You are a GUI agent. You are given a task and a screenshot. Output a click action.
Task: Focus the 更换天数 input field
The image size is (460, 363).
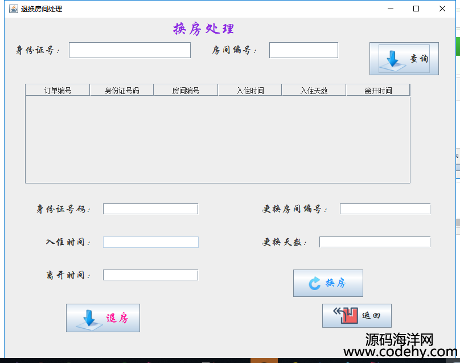[x=375, y=242]
